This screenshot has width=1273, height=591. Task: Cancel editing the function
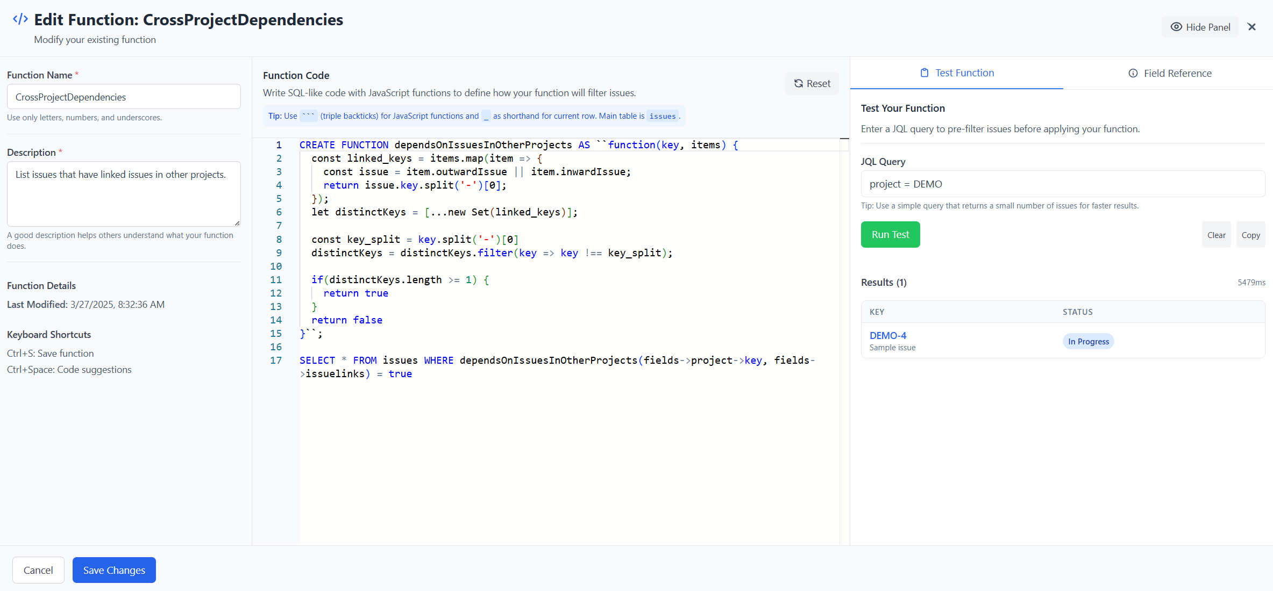coord(38,570)
